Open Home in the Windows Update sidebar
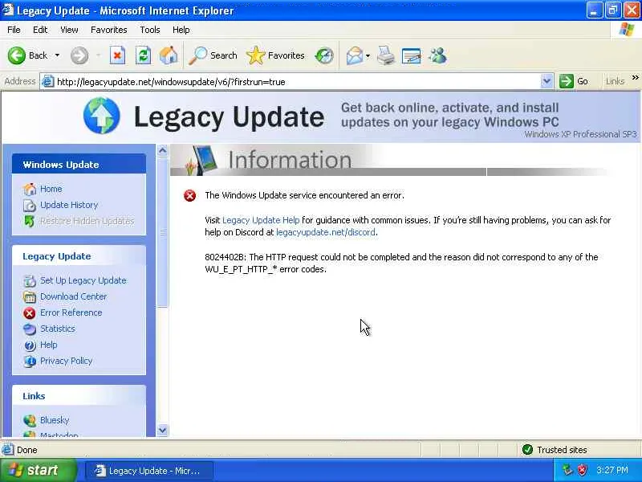The width and height of the screenshot is (642, 482). click(51, 189)
